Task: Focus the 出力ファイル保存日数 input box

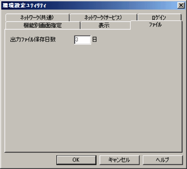Action: click(82, 40)
